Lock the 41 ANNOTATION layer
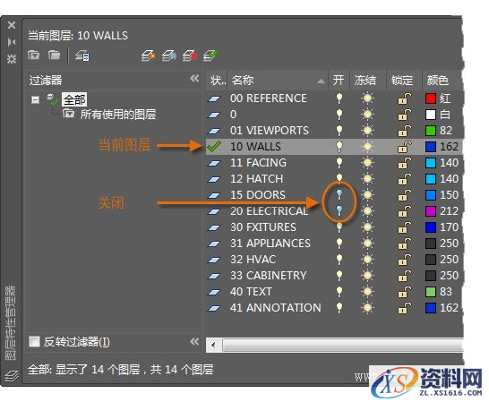Image resolution: width=489 pixels, height=402 pixels. coord(405,308)
